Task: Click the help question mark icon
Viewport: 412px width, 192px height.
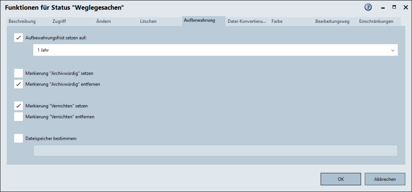Action: click(x=368, y=8)
